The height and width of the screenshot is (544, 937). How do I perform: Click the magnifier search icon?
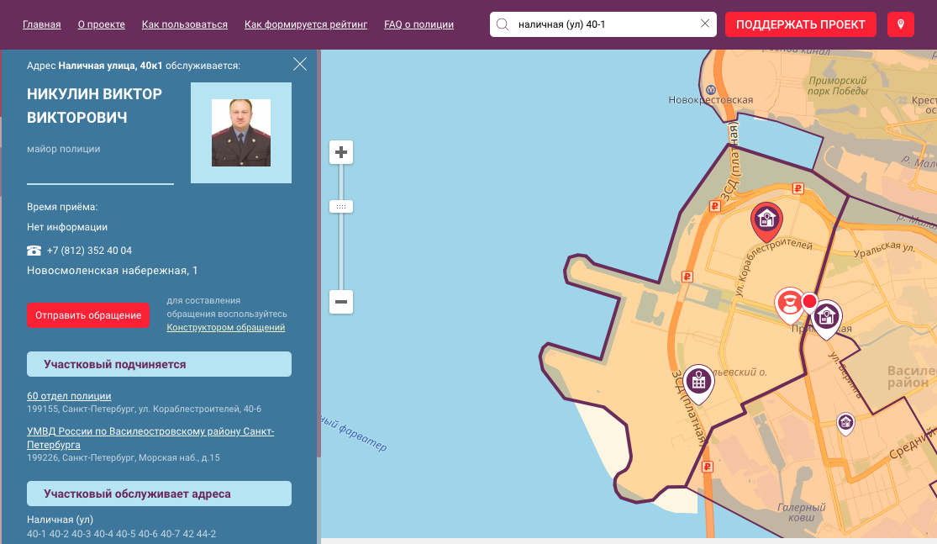[503, 24]
